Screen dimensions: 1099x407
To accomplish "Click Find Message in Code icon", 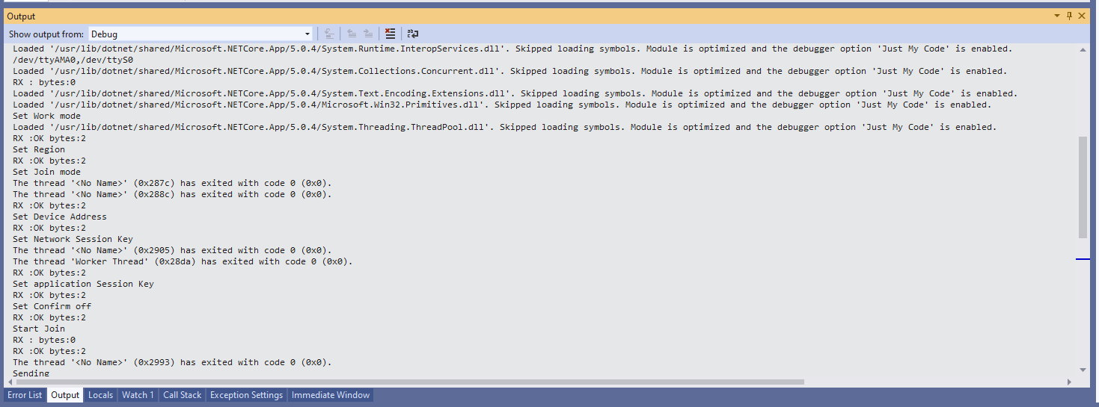I will coord(328,34).
